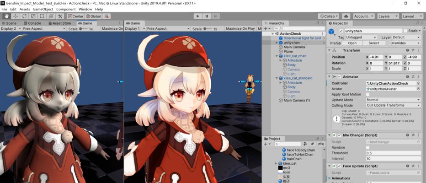Open the Transform component preset icon
The width and height of the screenshot is (426, 183).
pyautogui.click(x=413, y=50)
